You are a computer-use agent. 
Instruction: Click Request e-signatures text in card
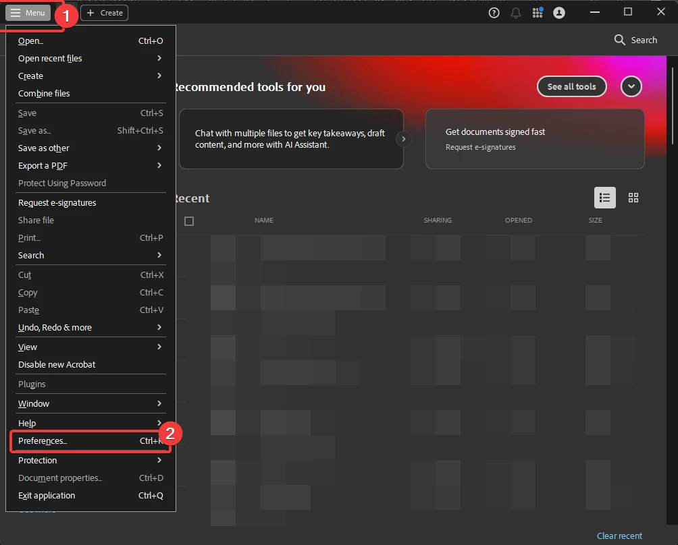(x=480, y=147)
